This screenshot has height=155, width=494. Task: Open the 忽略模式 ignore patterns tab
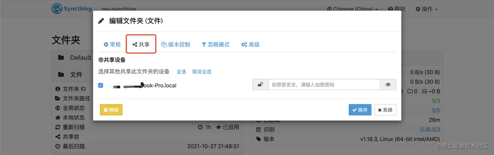[215, 45]
